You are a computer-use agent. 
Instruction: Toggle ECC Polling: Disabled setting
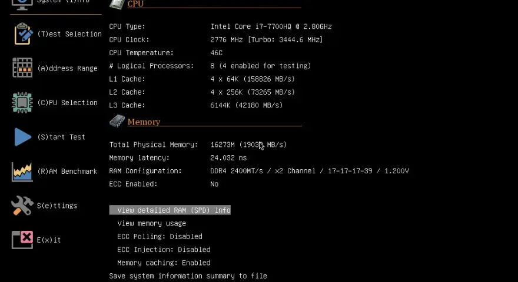point(160,237)
